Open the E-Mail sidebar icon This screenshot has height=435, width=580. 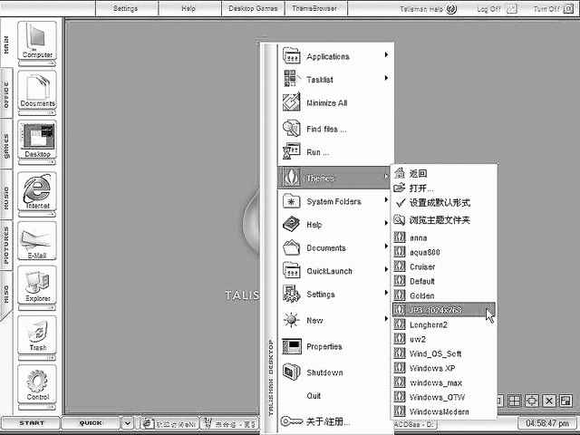point(37,241)
